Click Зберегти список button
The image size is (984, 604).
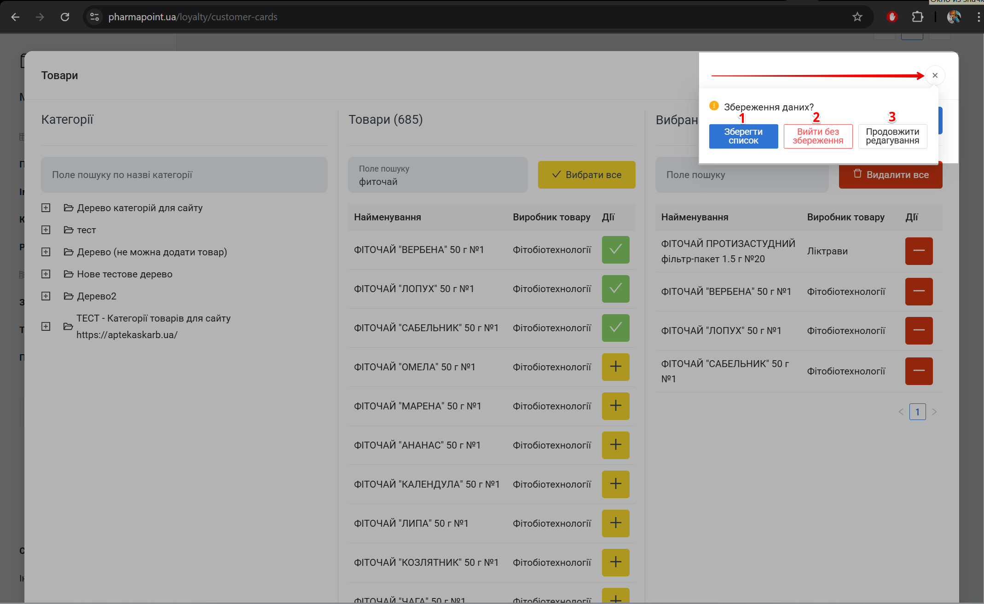click(x=743, y=136)
